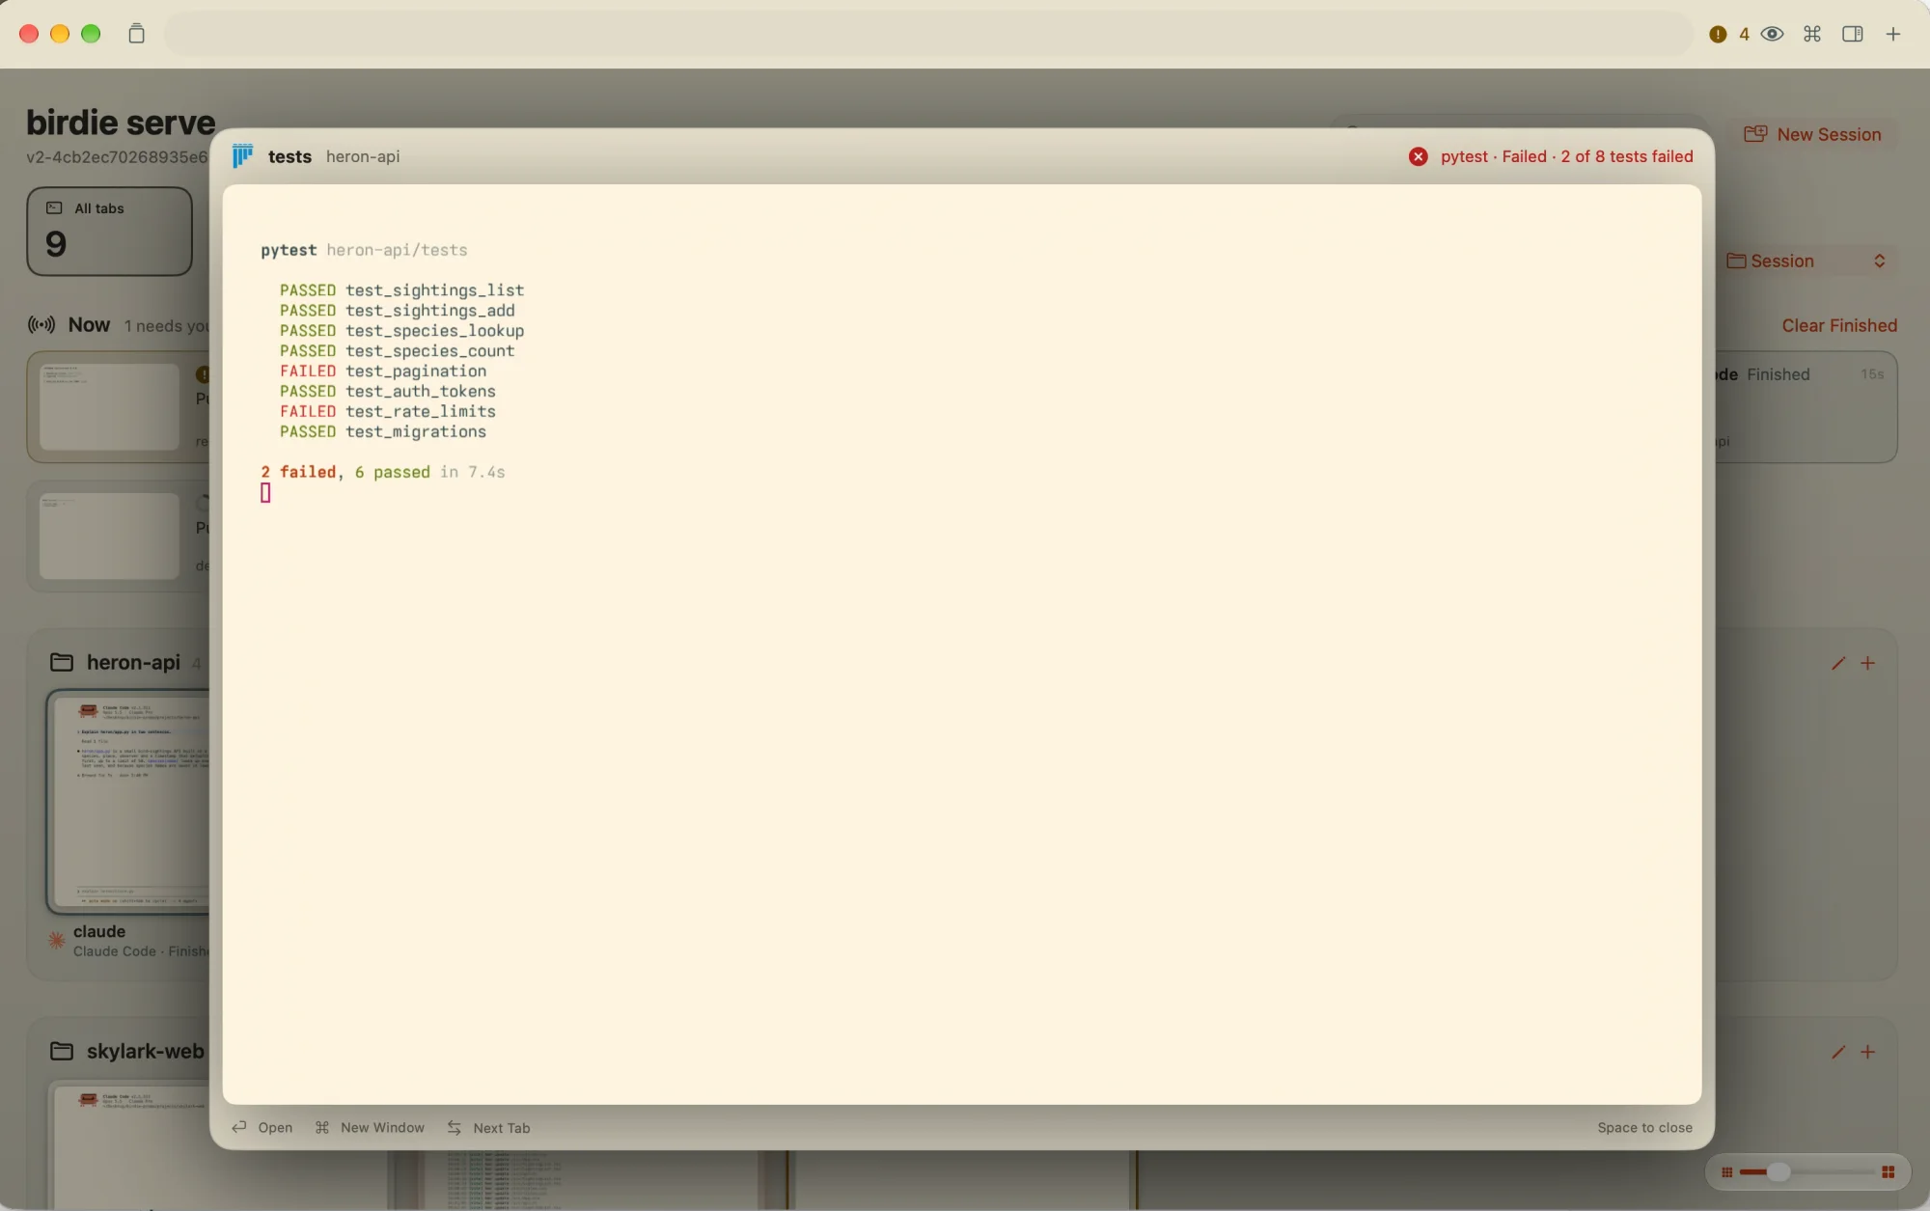
Task: Click the heron-api folder icon
Action: click(62, 662)
